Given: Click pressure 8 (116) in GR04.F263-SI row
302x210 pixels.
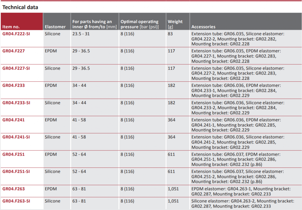Looking at the screenshot, I should pyautogui.click(x=127, y=201).
